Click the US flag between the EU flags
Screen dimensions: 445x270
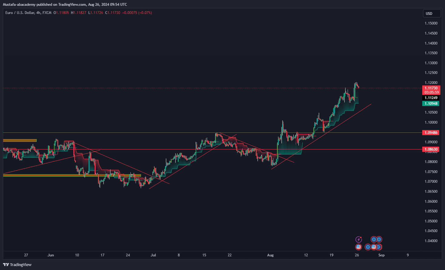374,247
